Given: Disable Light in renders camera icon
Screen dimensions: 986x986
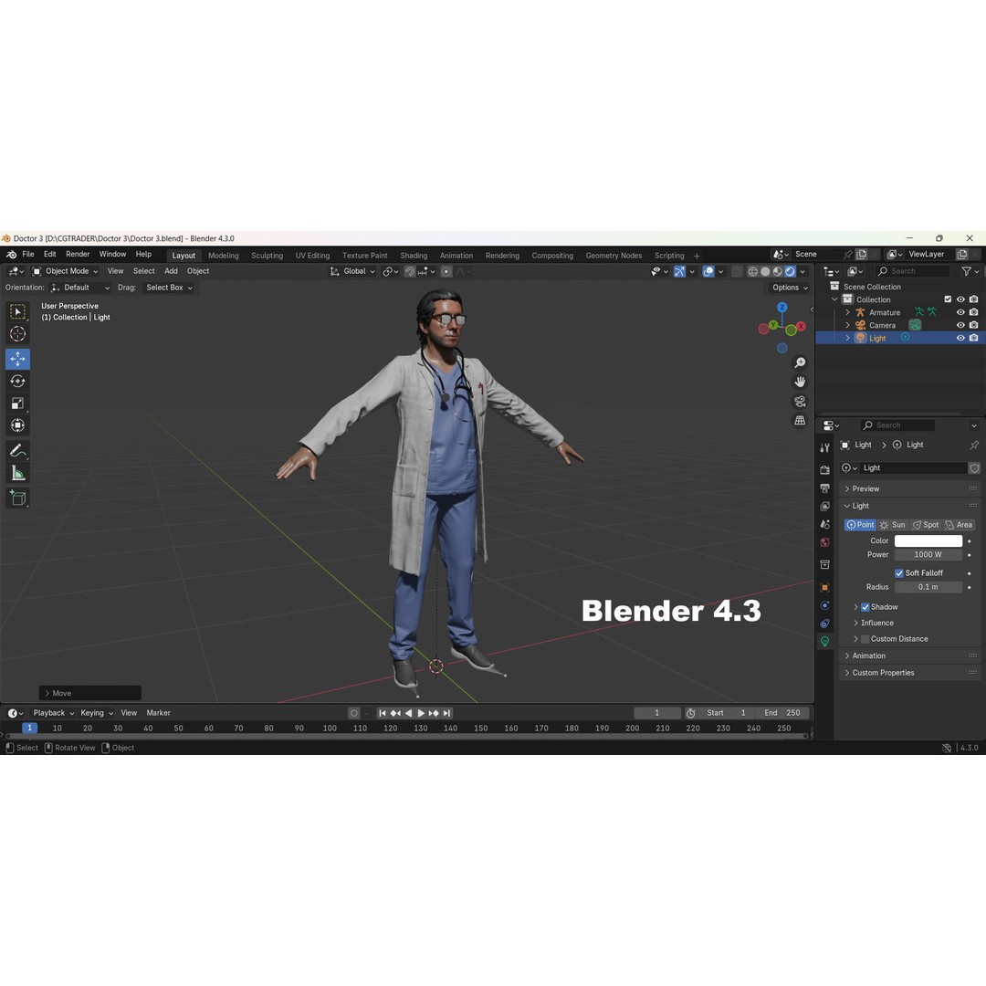Looking at the screenshot, I should tap(973, 339).
